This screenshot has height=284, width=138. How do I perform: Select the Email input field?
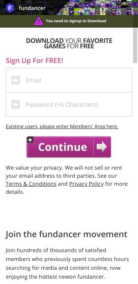[x=69, y=80]
